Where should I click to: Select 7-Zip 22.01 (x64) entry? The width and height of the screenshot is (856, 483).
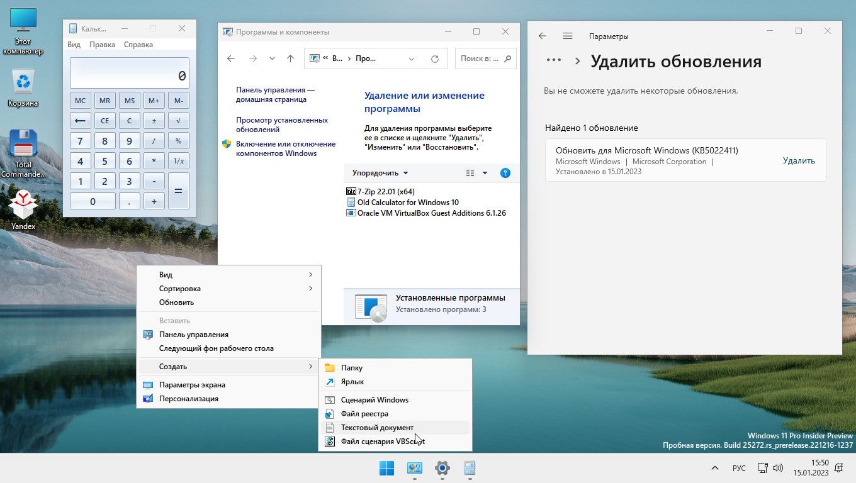[380, 191]
